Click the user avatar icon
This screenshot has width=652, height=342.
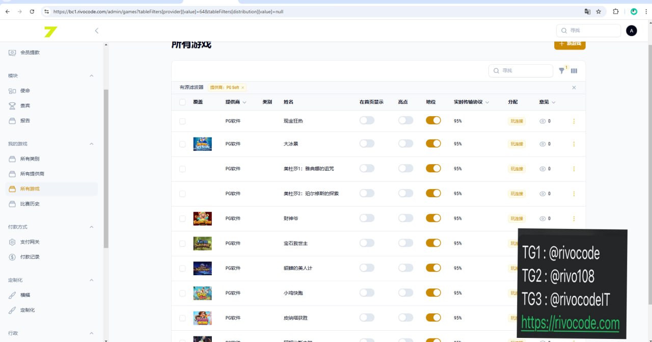(631, 31)
